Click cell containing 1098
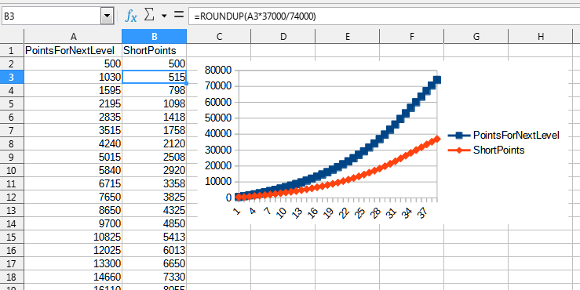The height and width of the screenshot is (290, 580). tap(155, 103)
